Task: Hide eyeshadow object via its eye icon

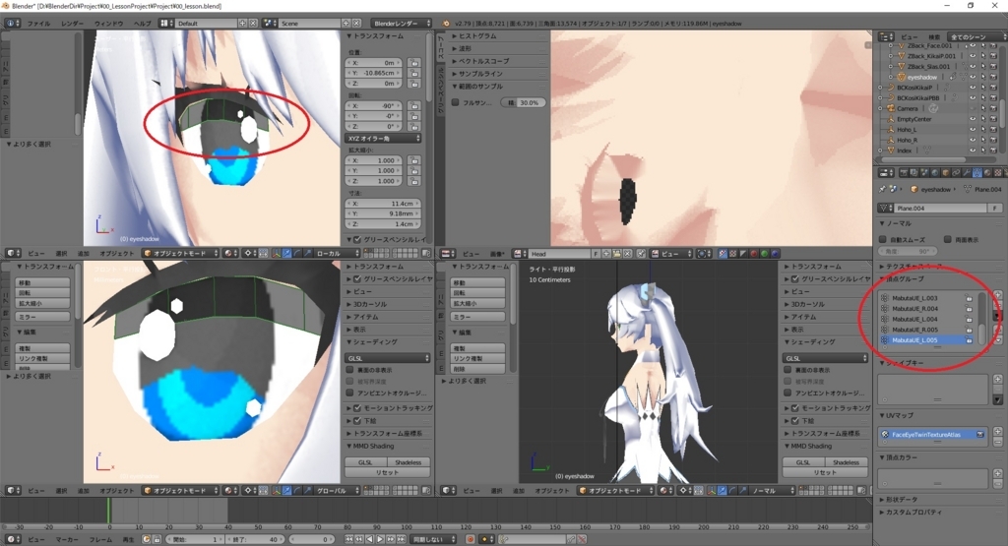Action: [972, 77]
